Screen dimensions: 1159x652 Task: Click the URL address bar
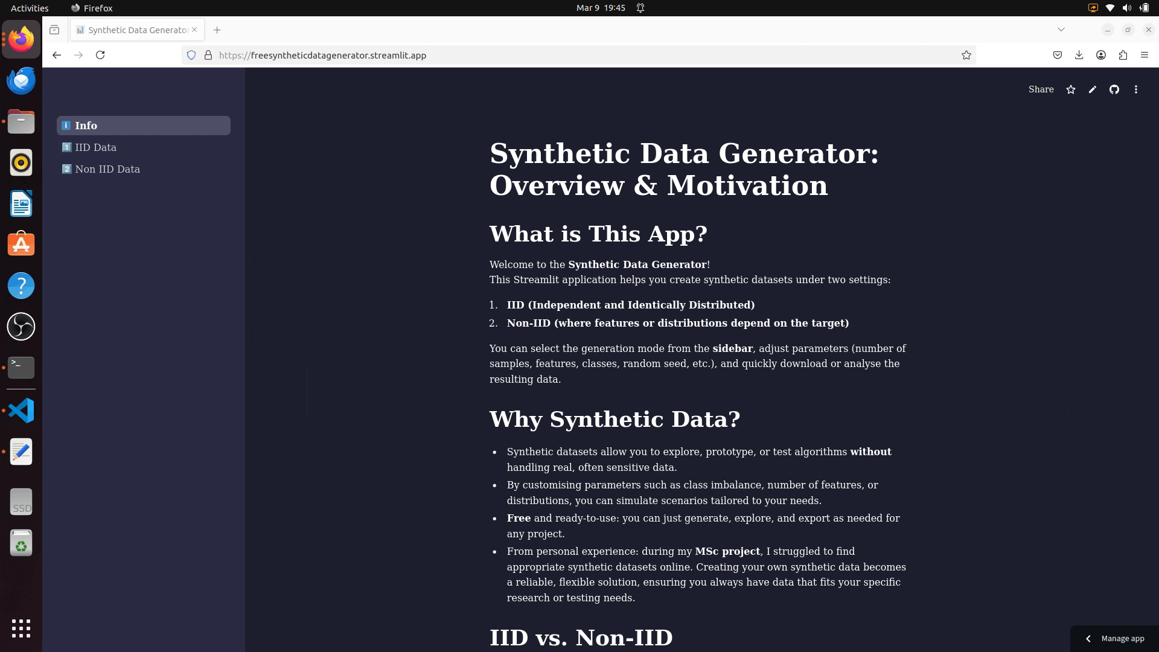[543, 55]
